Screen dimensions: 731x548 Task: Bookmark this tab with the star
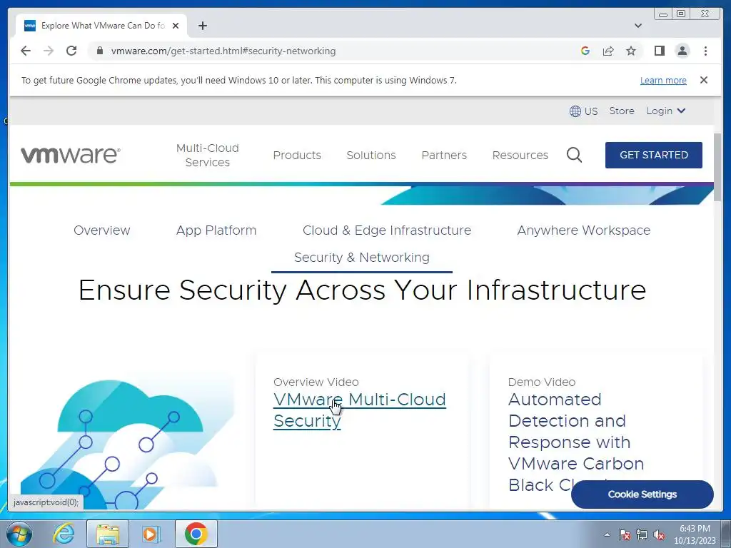pos(631,51)
